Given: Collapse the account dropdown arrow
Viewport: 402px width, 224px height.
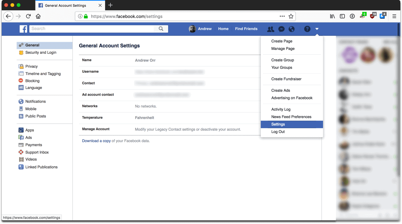Looking at the screenshot, I should coord(317,29).
